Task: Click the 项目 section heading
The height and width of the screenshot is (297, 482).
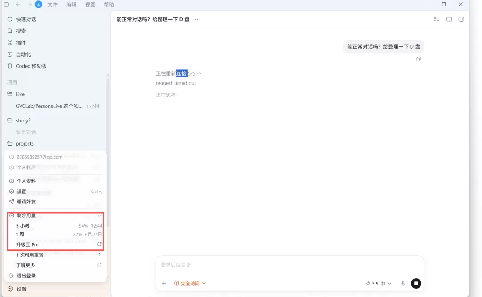Action: coord(12,82)
